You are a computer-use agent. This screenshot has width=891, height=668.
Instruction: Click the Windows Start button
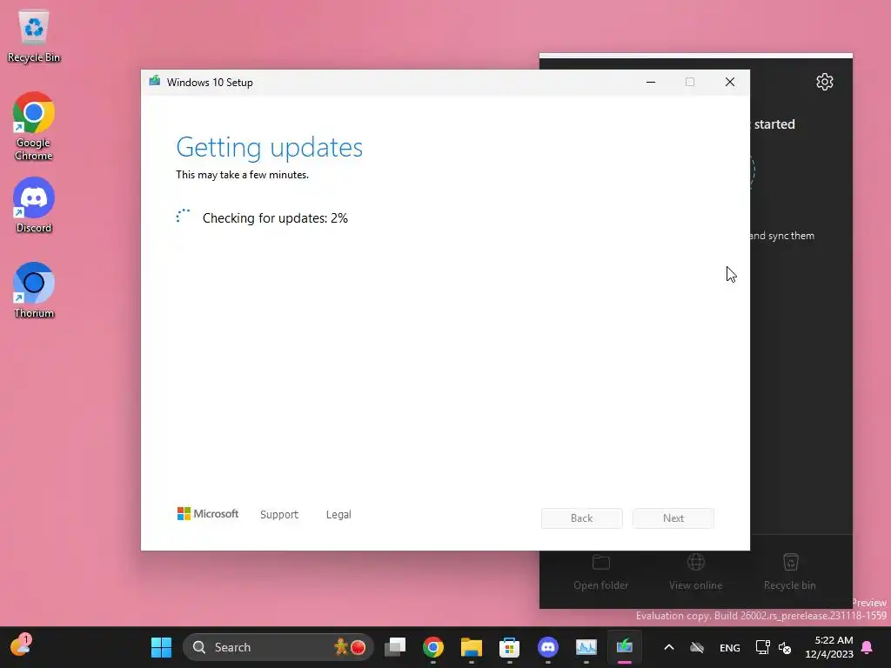(x=161, y=647)
